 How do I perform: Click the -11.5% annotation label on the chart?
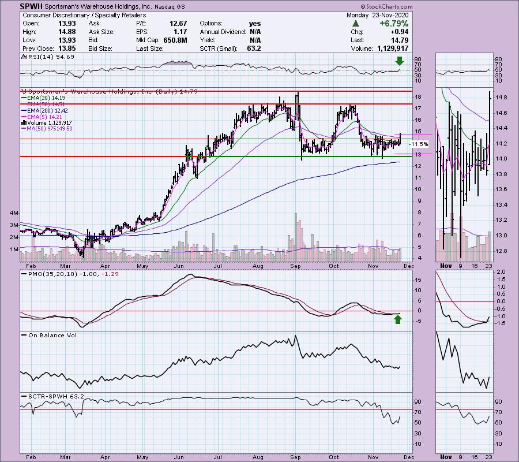[419, 144]
